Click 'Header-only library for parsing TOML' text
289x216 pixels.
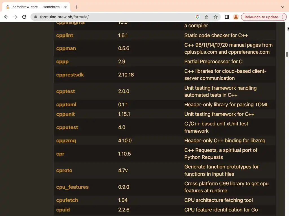coord(226,105)
